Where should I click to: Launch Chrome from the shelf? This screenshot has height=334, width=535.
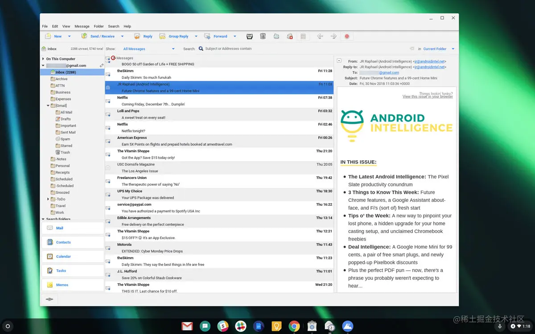click(x=294, y=326)
